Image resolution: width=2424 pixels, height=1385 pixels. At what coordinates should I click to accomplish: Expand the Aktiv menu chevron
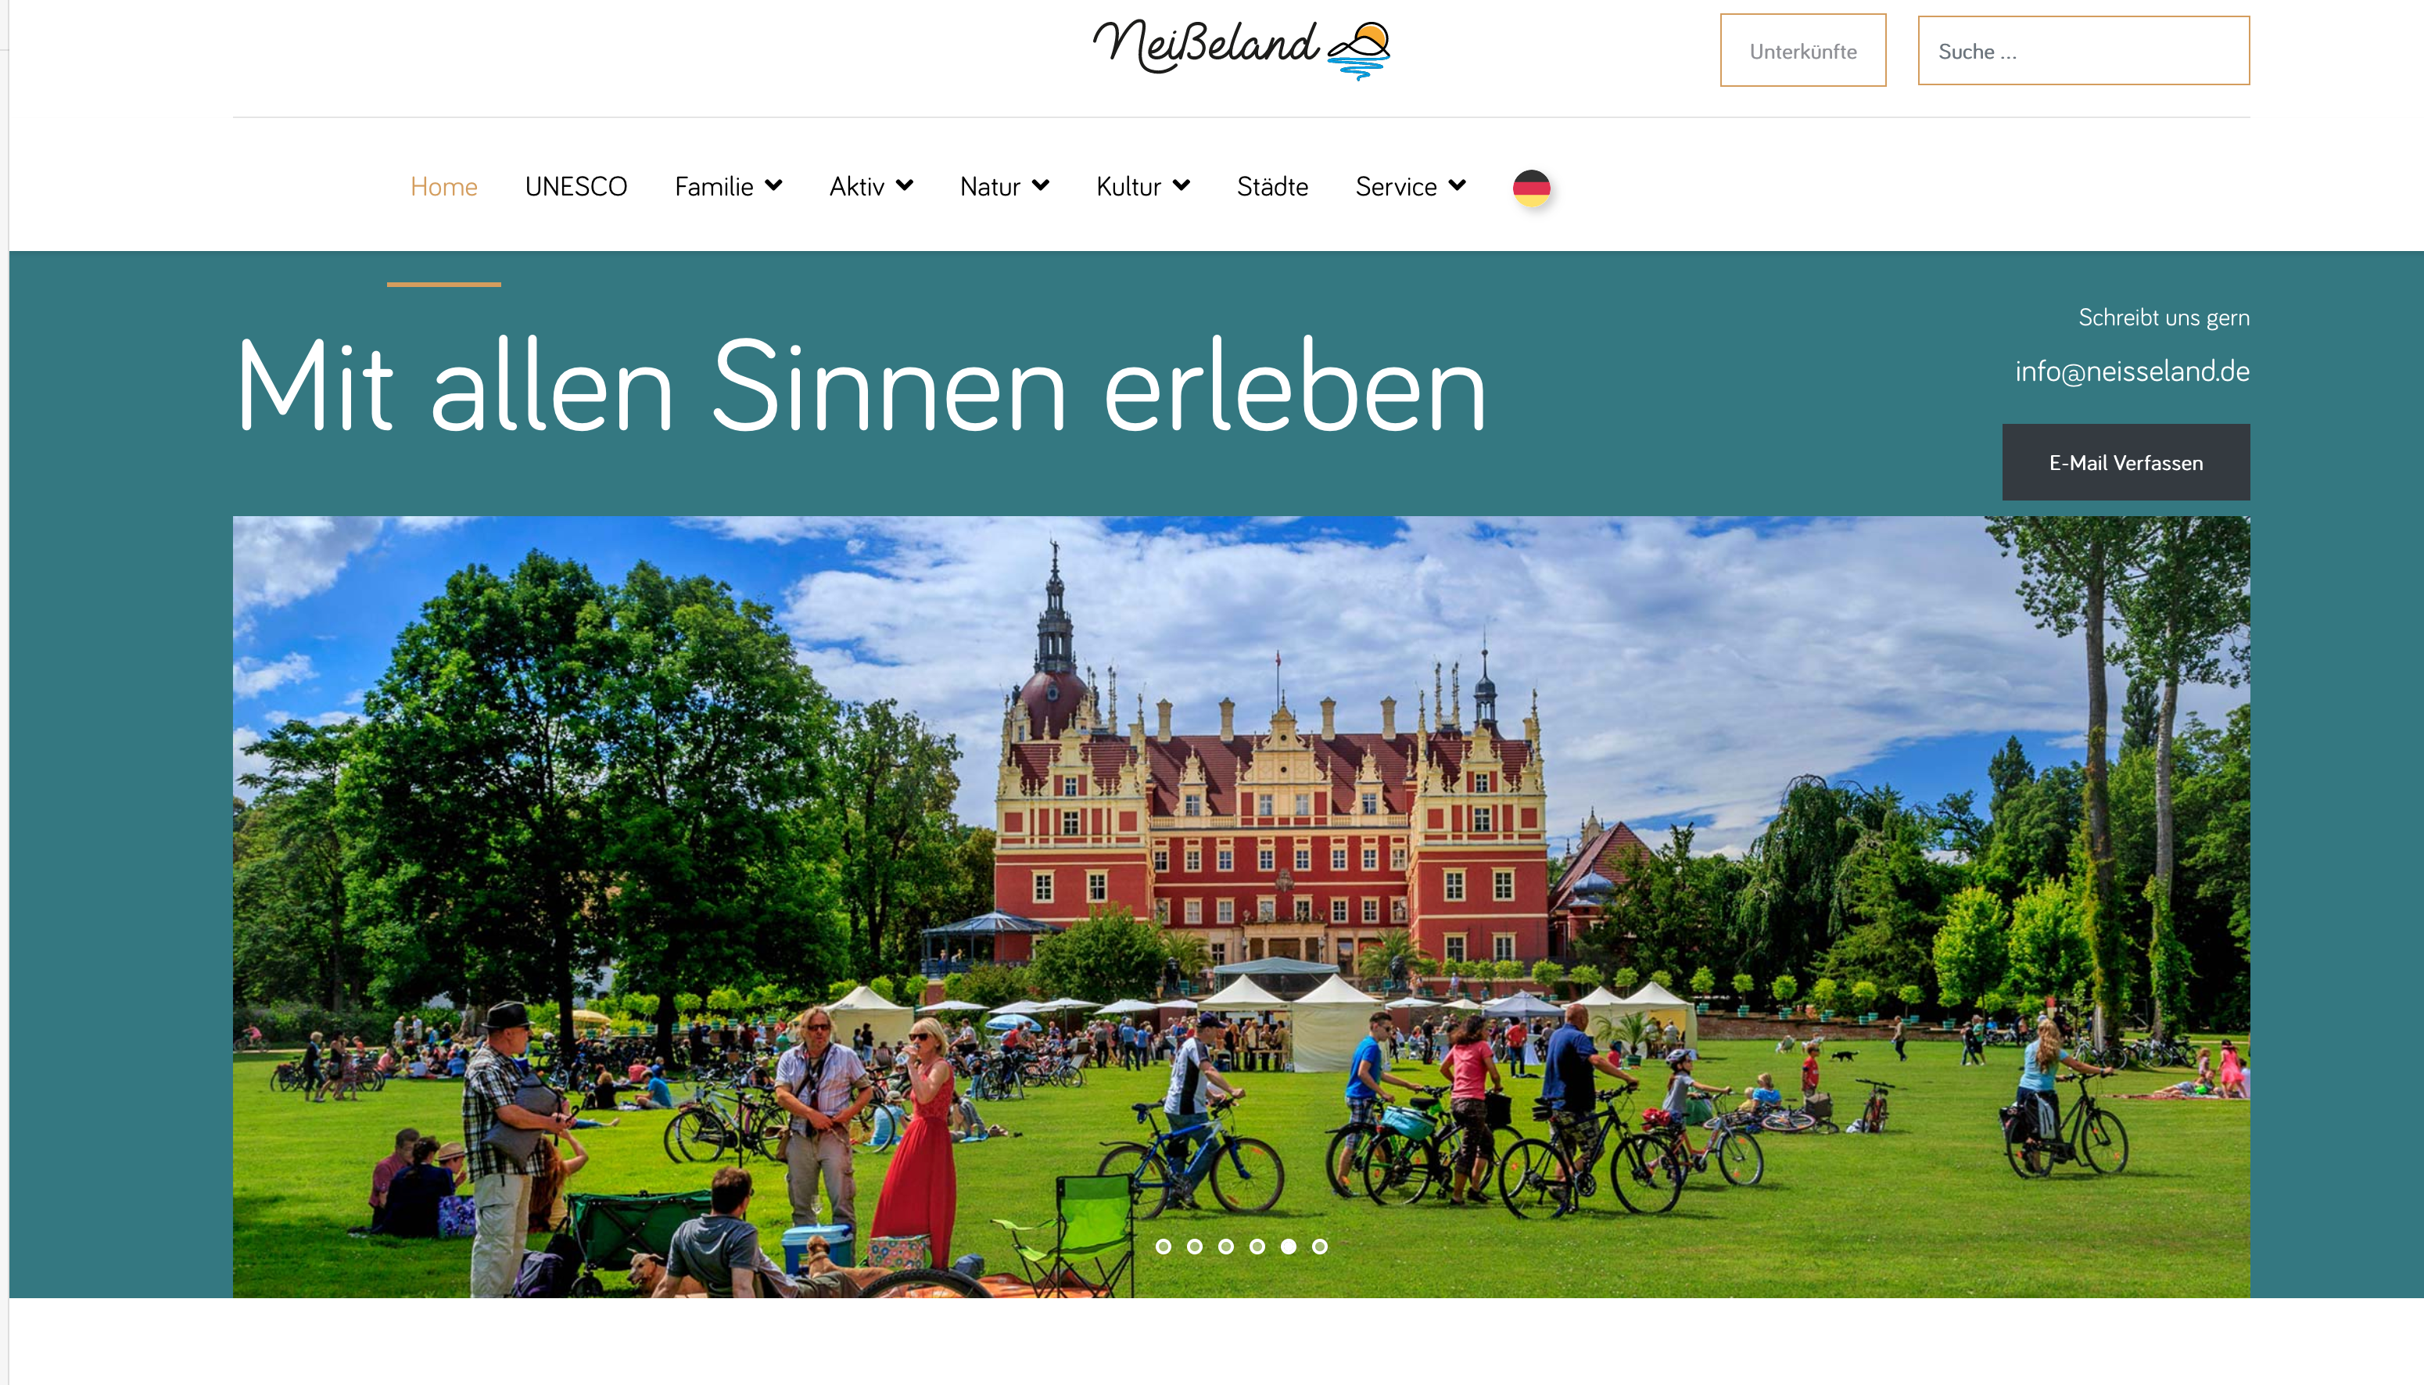905,185
